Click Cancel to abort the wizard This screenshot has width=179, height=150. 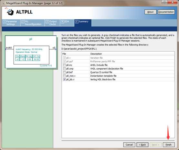129,145
